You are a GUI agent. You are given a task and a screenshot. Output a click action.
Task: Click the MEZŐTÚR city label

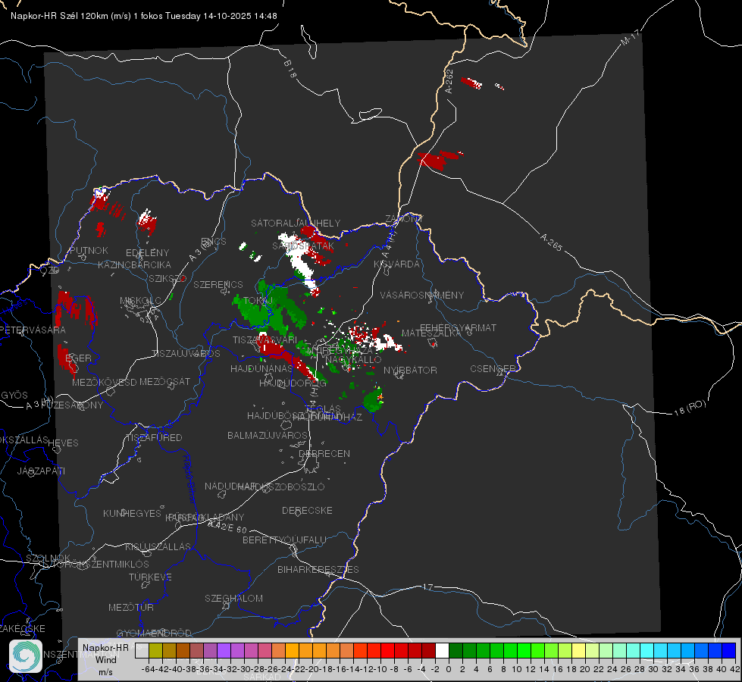131,607
